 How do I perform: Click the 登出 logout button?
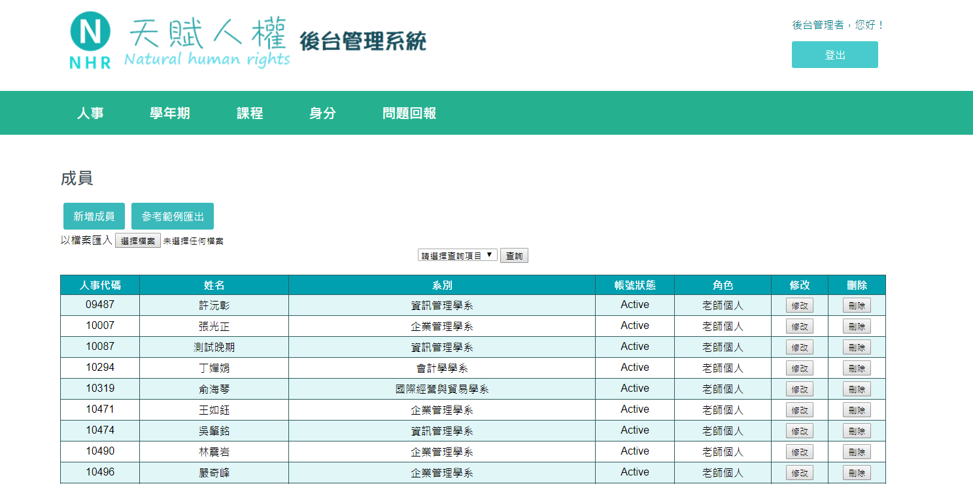tap(835, 55)
